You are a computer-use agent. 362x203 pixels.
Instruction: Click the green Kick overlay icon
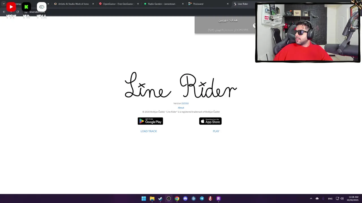tap(26, 7)
